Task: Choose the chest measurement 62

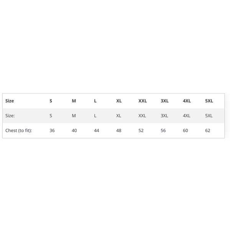Action: click(208, 130)
